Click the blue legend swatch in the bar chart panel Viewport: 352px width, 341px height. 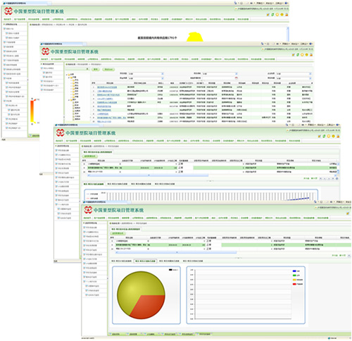coord(294,271)
